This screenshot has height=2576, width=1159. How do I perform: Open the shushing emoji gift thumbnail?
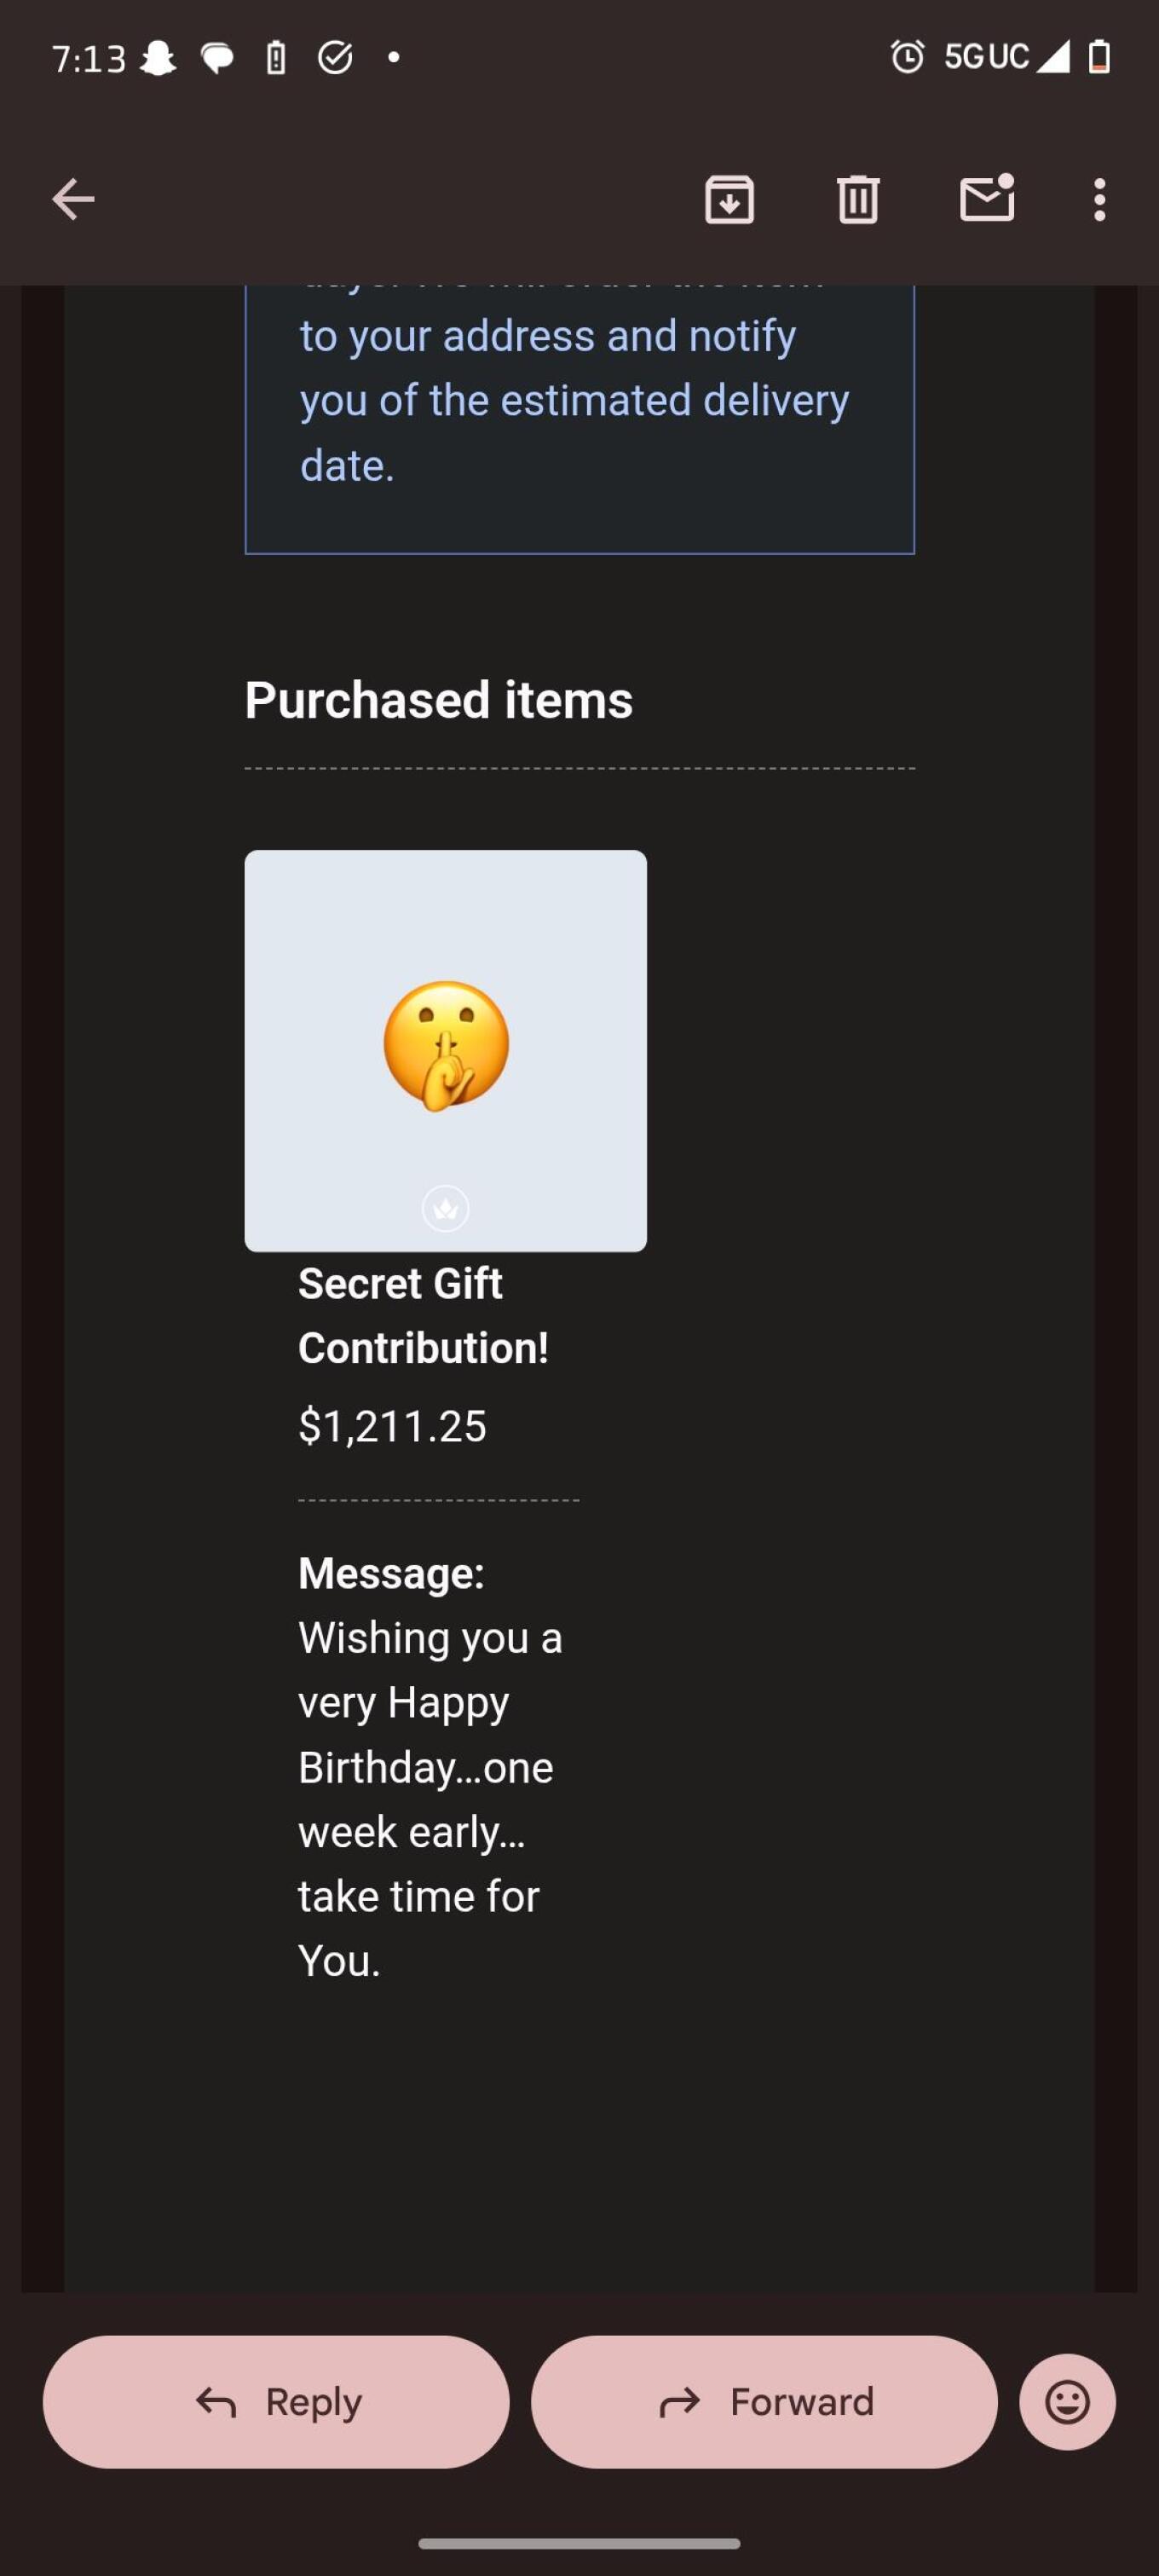(x=446, y=1050)
